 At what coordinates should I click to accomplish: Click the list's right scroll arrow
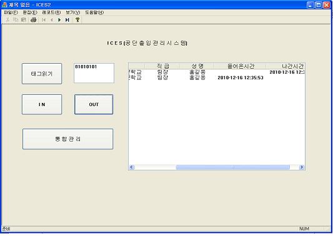click(x=302, y=167)
